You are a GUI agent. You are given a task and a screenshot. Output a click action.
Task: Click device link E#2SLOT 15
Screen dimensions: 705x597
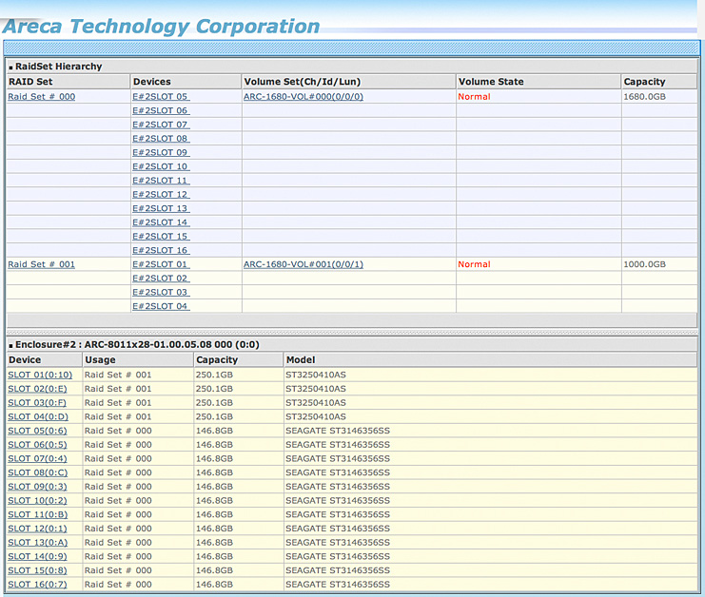[161, 237]
